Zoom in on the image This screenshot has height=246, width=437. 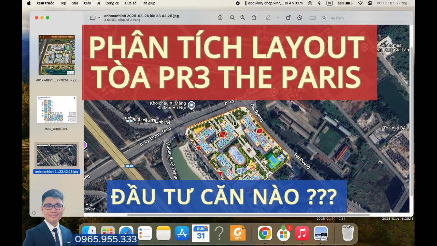tap(243, 18)
